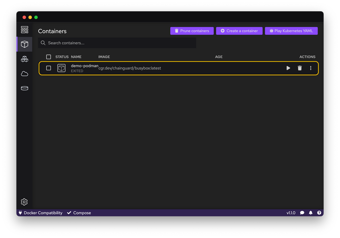Image resolution: width=340 pixels, height=238 pixels.
Task: Open the Dashboard view in the sidebar
Action: (24, 29)
